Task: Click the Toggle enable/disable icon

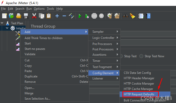Action: [71, 16]
